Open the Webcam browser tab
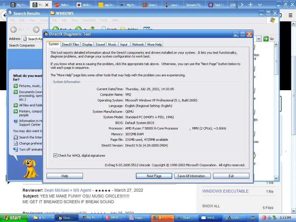 click(x=84, y=5)
